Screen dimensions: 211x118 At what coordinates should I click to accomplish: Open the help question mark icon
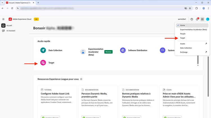click(x=192, y=19)
